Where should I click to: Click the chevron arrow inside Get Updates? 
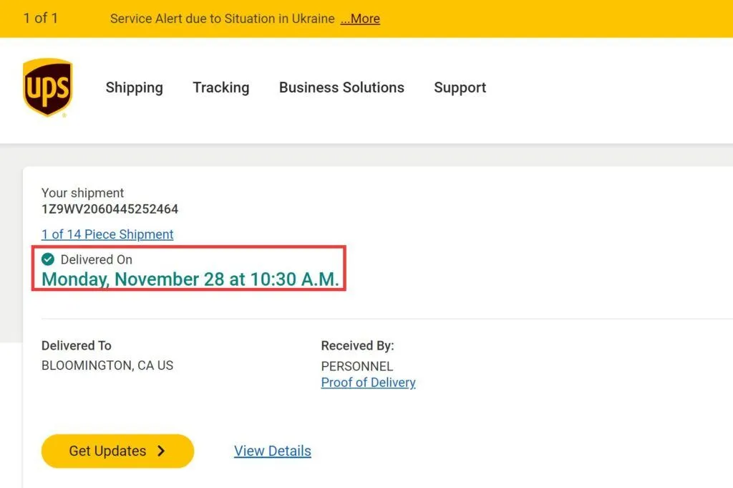coord(162,451)
